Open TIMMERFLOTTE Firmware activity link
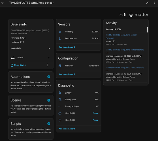The height and width of the screenshot is (141, 158). click(x=121, y=37)
